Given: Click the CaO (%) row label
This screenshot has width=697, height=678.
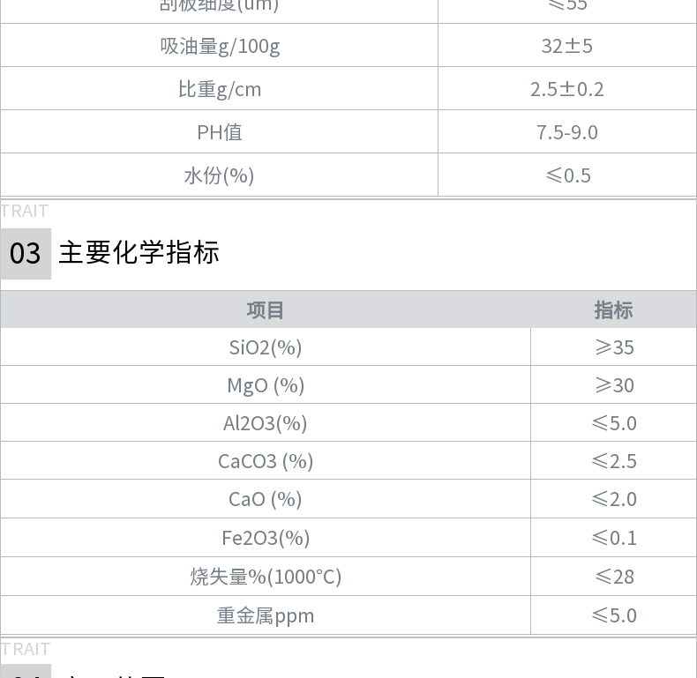Looking at the screenshot, I should [x=266, y=499].
